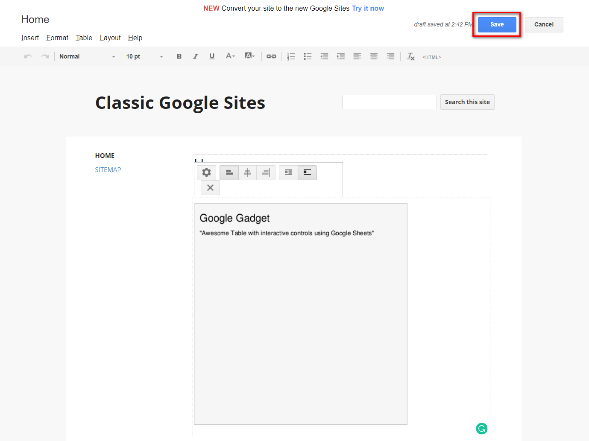
Task: Open the Layout menu
Action: [110, 38]
